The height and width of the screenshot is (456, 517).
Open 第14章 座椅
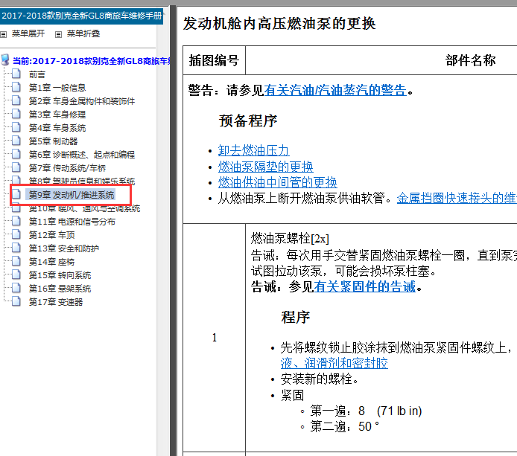coord(51,262)
